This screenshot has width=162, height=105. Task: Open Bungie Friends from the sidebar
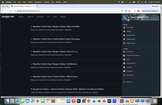pyautogui.click(x=131, y=35)
